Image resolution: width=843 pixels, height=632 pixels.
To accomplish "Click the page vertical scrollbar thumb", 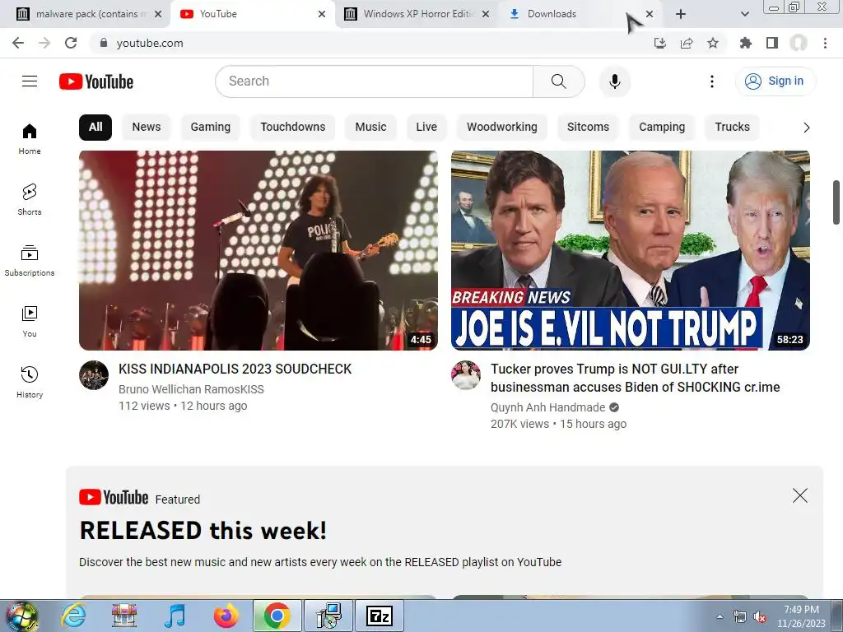I will click(836, 202).
